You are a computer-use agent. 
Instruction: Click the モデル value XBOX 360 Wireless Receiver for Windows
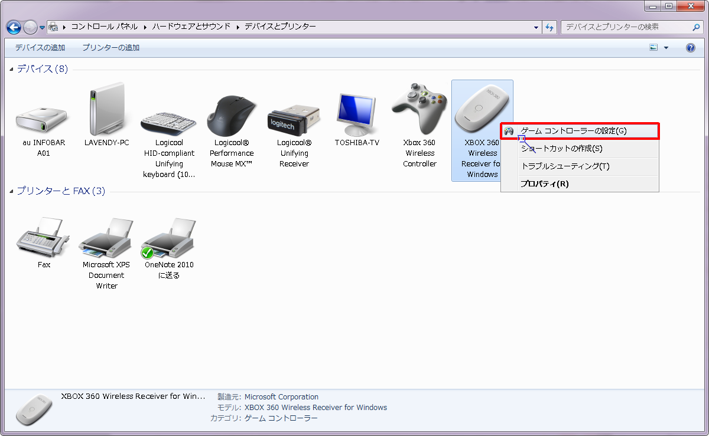tap(316, 408)
